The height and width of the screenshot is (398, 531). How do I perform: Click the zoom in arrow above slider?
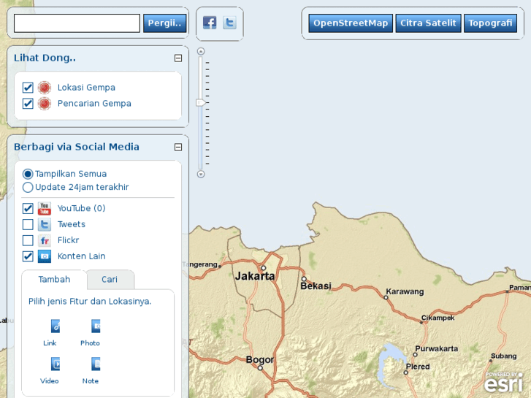click(x=201, y=52)
